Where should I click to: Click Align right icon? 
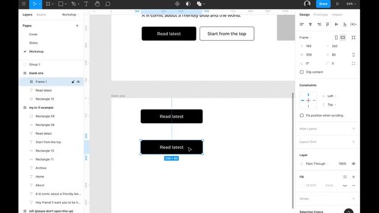click(x=319, y=24)
